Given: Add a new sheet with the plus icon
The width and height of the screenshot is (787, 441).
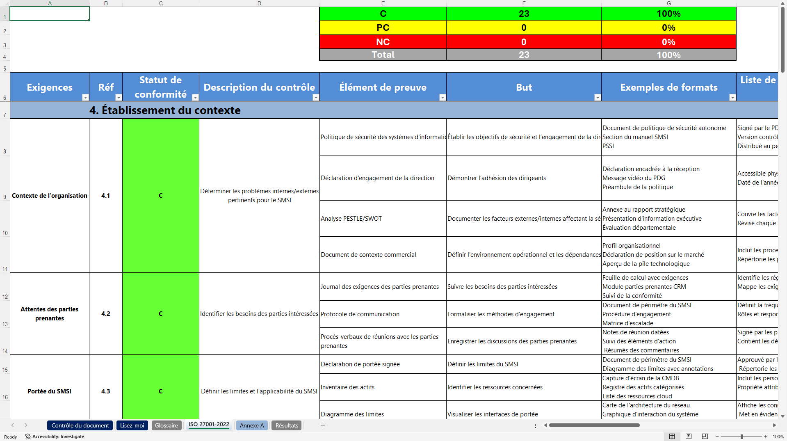Looking at the screenshot, I should [x=323, y=425].
